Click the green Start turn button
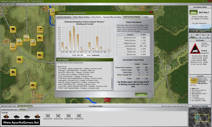Screen dimensions: 212x127 coord(193,12)
